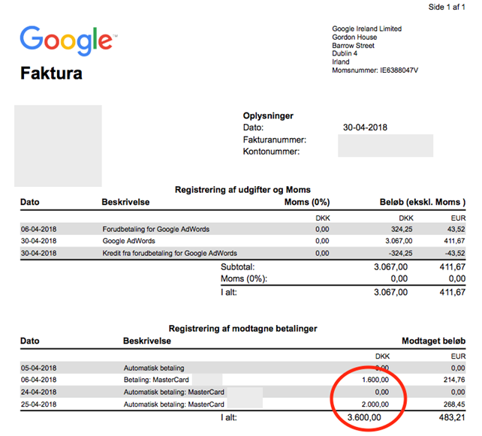
Task: Click DKK amount "324,25" in Forudbetaling row
Action: [x=402, y=229]
